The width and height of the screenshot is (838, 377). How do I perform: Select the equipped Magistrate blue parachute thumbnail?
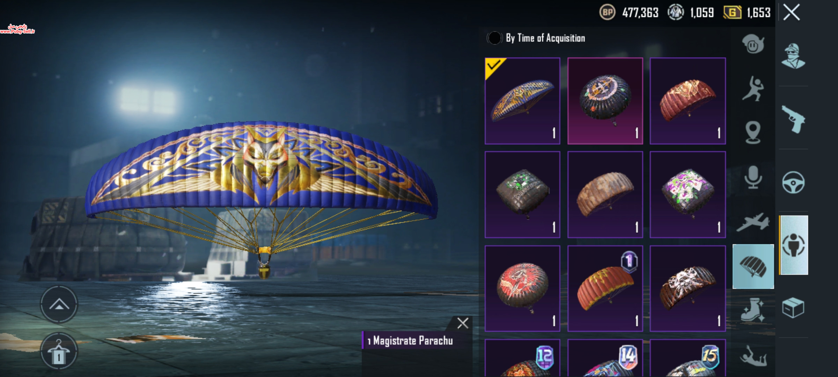pos(522,101)
